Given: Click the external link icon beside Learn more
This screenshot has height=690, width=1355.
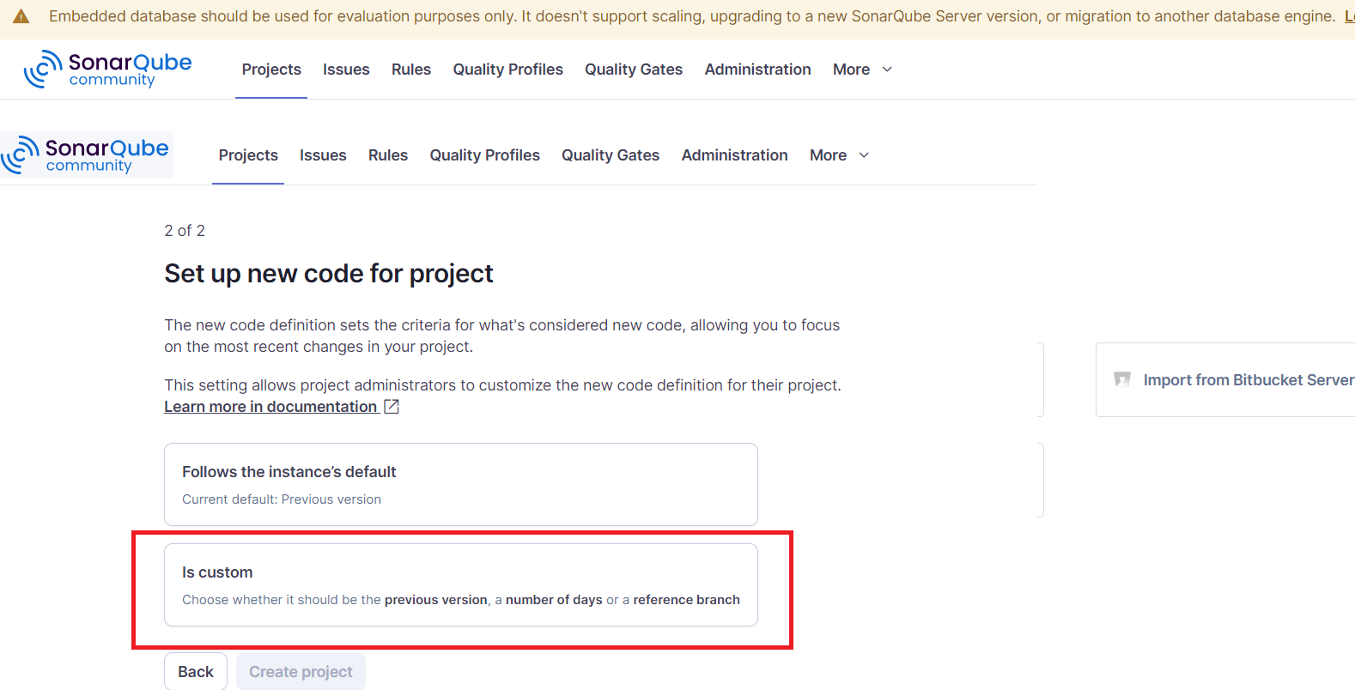Looking at the screenshot, I should point(392,407).
